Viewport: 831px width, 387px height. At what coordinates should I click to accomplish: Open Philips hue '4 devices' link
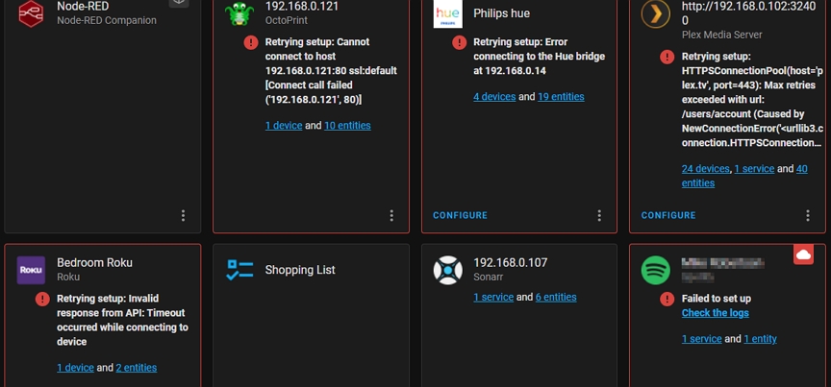click(494, 96)
